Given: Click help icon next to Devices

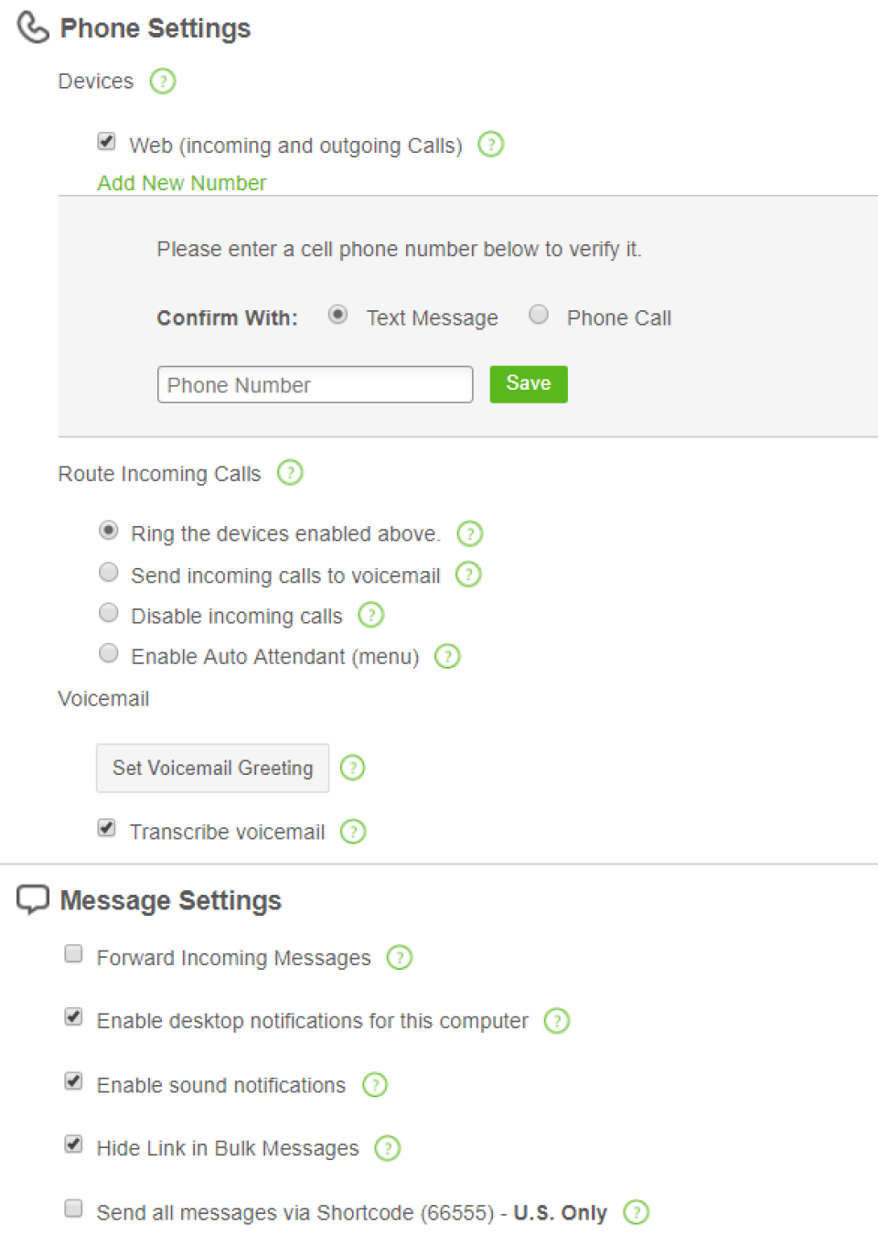Looking at the screenshot, I should (163, 81).
